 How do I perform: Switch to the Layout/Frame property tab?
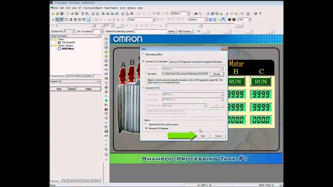pyautogui.click(x=75, y=181)
